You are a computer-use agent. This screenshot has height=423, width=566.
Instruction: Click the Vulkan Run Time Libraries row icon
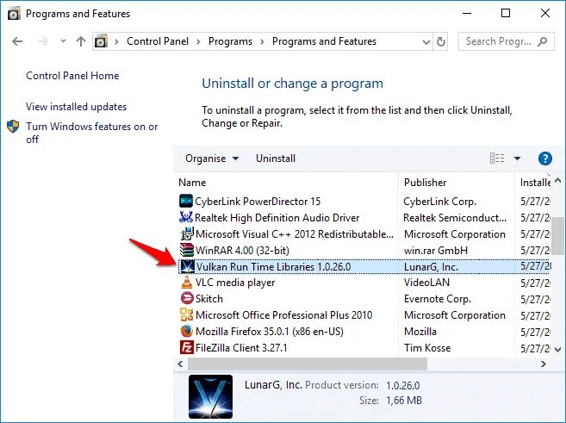coord(187,266)
